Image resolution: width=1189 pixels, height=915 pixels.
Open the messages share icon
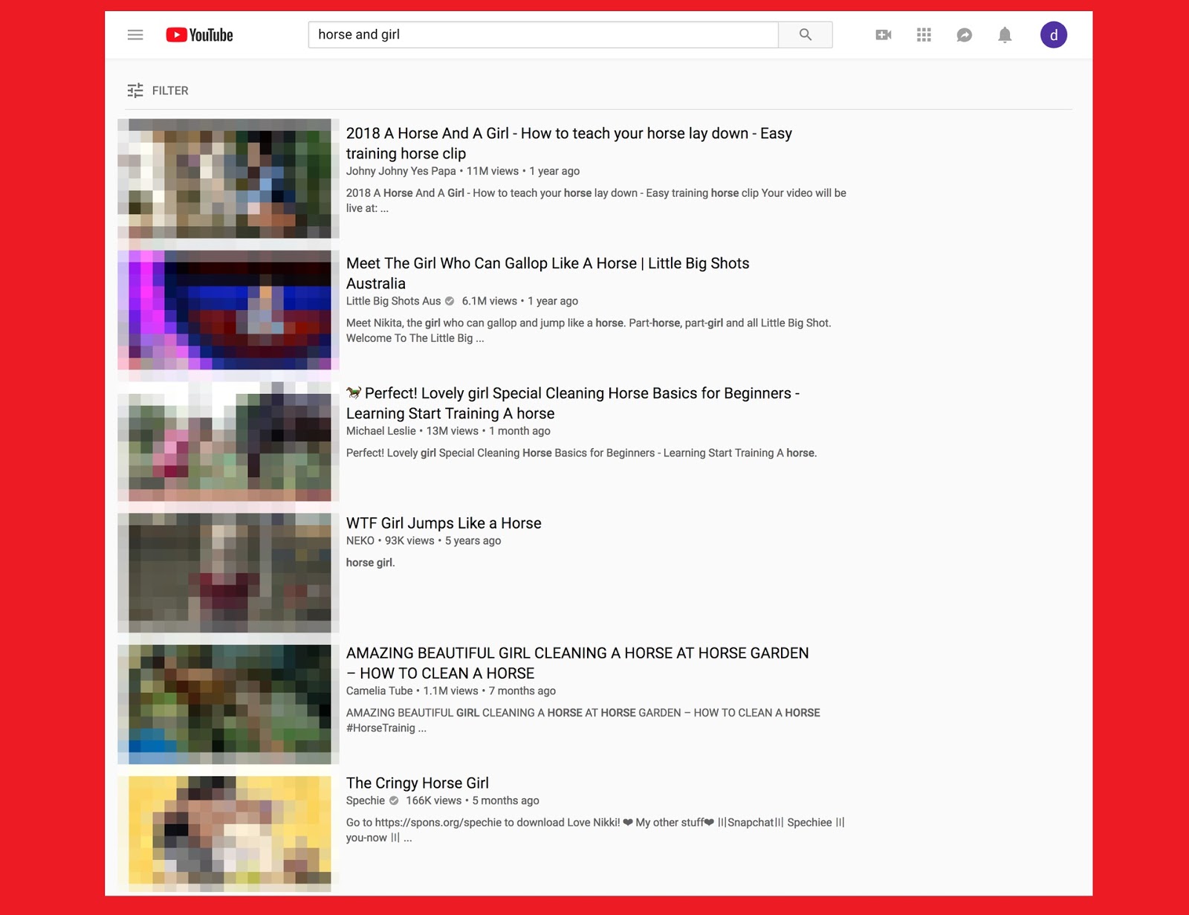(x=965, y=35)
